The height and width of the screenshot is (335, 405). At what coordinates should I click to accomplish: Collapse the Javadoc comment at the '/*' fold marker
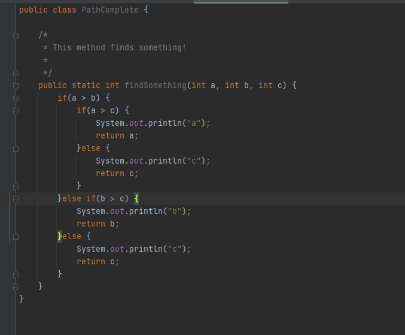tap(16, 35)
